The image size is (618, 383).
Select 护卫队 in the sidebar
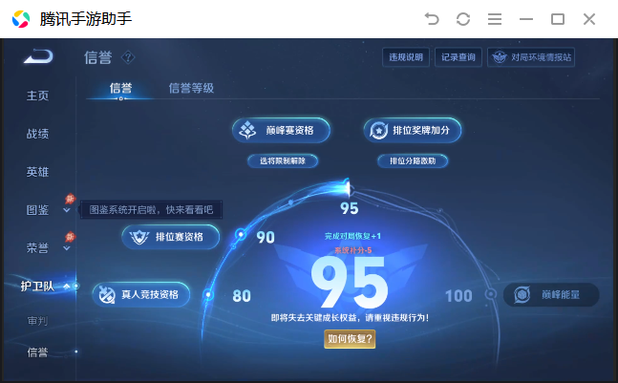[x=37, y=287]
